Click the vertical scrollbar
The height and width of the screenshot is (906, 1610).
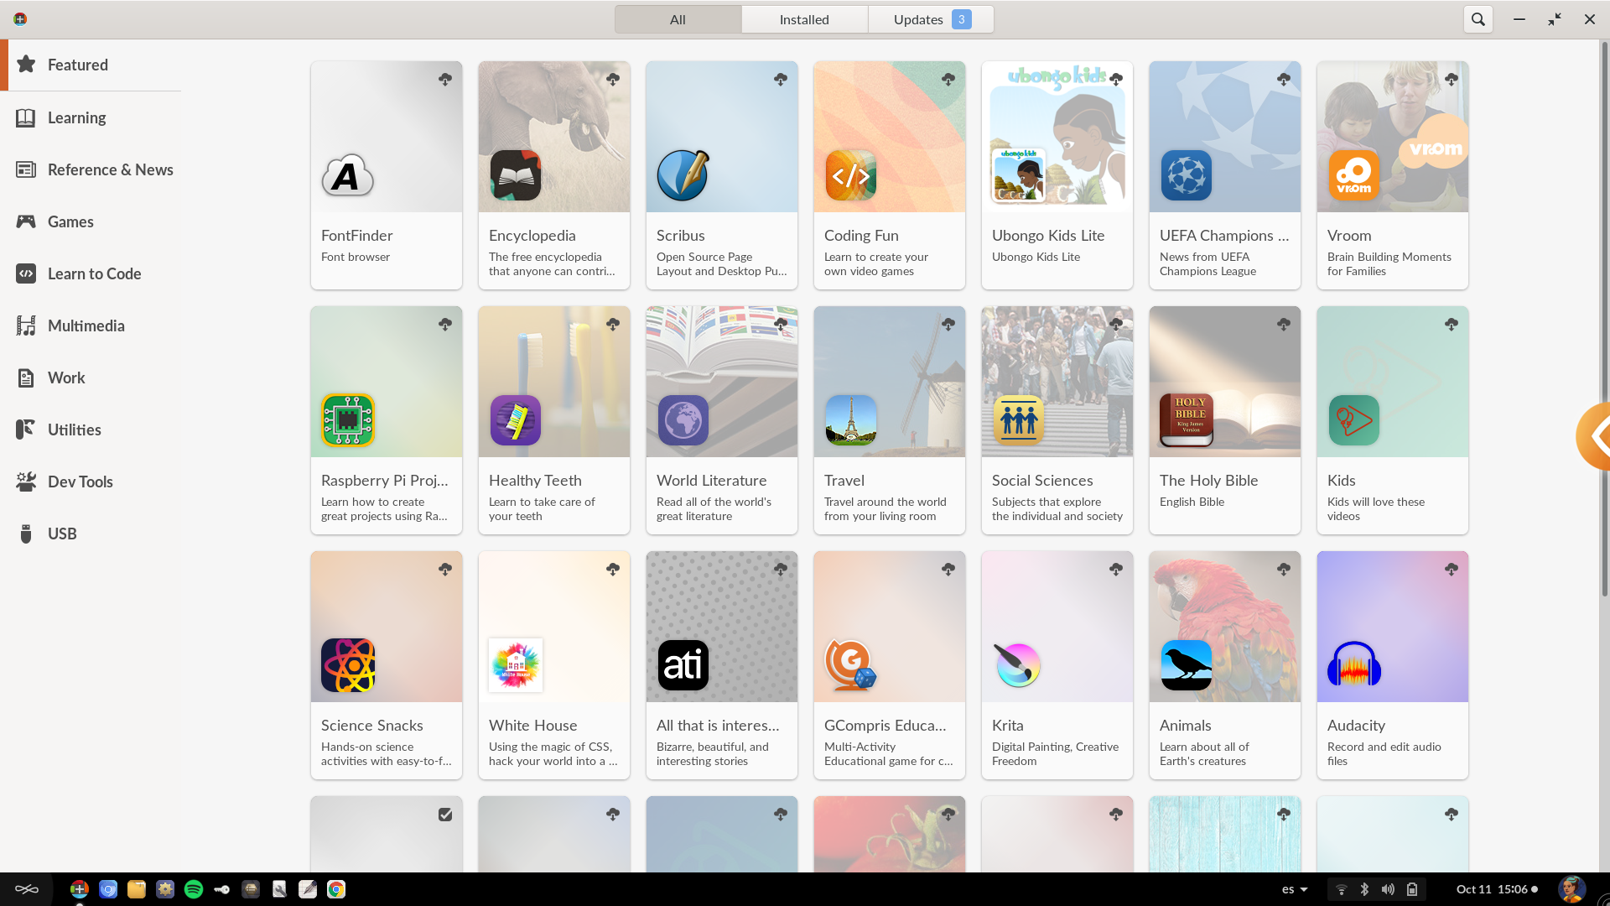point(1604,319)
